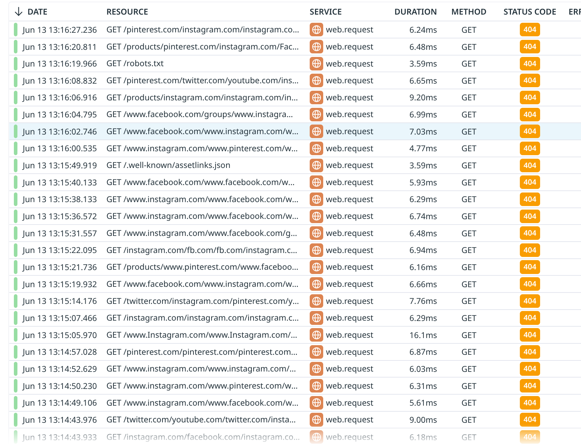Open resource GET /twitter.com/instagram.com/pinterest.com row

click(203, 301)
